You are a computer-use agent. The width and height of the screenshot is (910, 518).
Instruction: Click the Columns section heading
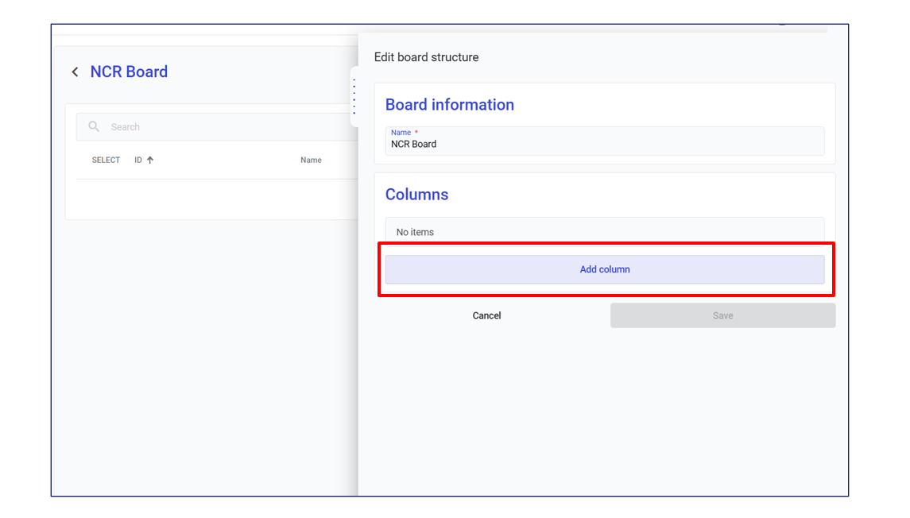pos(416,195)
